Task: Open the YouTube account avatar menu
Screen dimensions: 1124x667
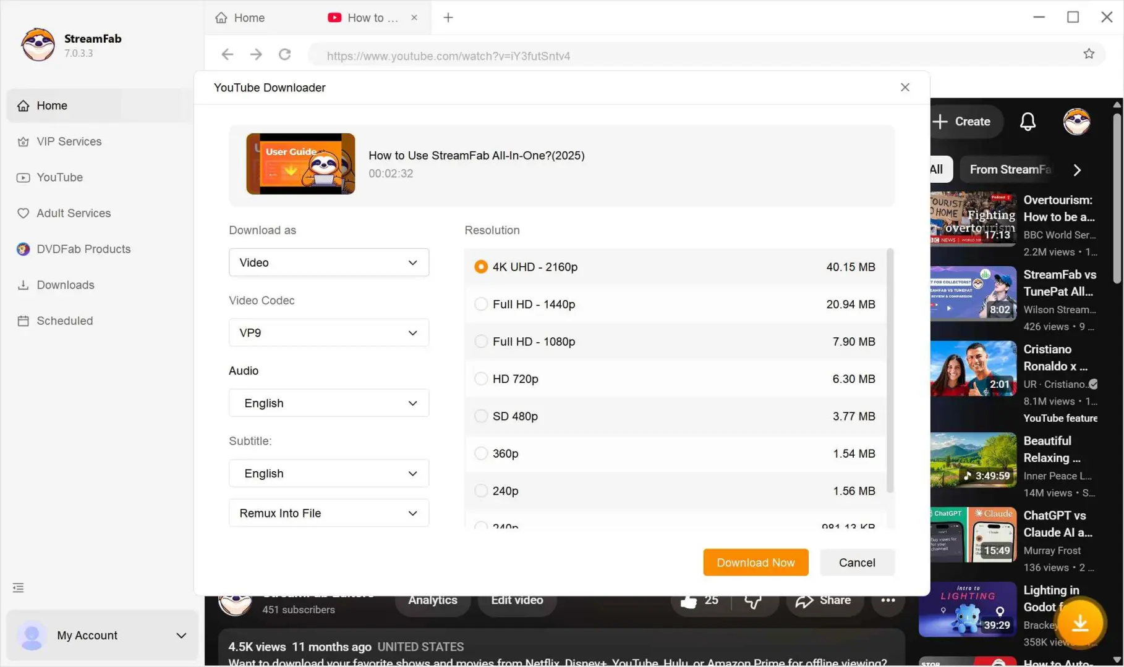Action: [1076, 122]
